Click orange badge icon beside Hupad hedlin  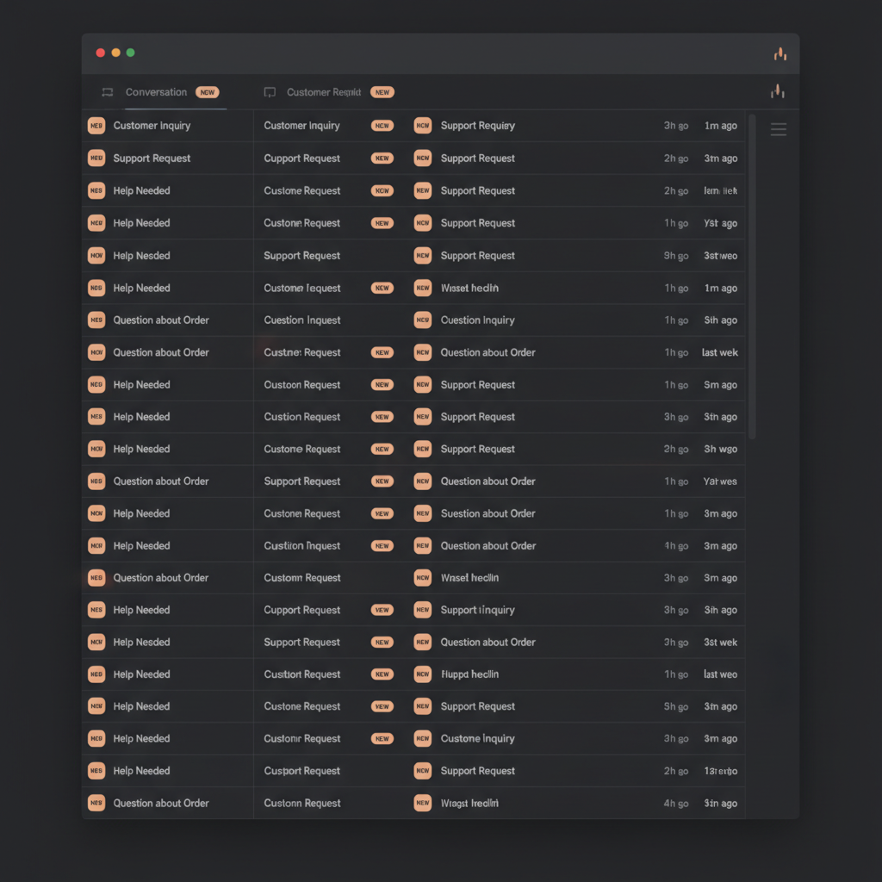pos(422,674)
